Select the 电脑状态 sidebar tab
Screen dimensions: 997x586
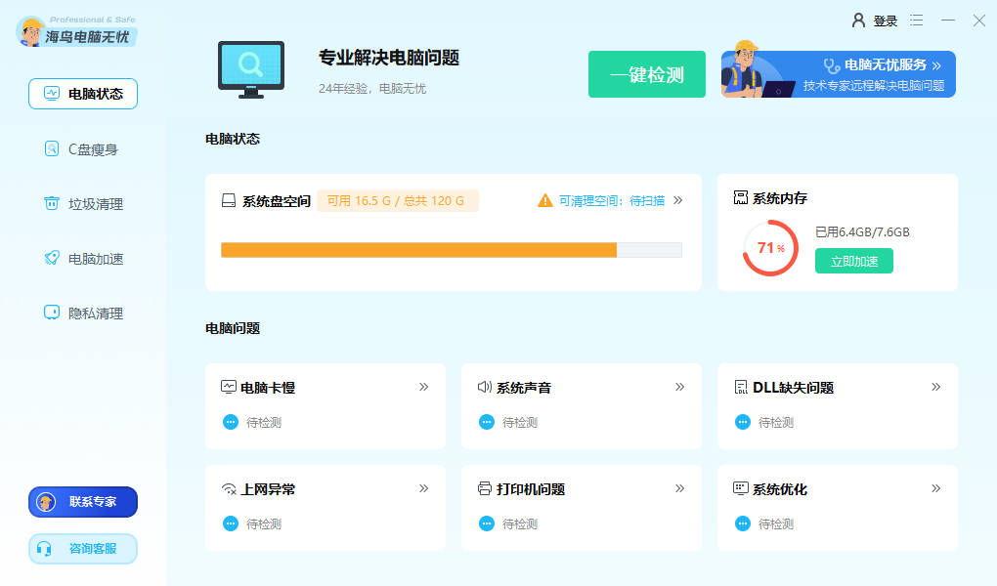(x=83, y=94)
